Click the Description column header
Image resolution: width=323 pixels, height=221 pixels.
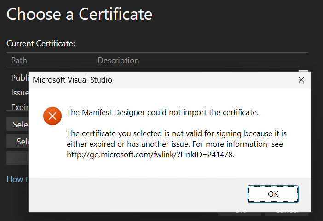(118, 61)
